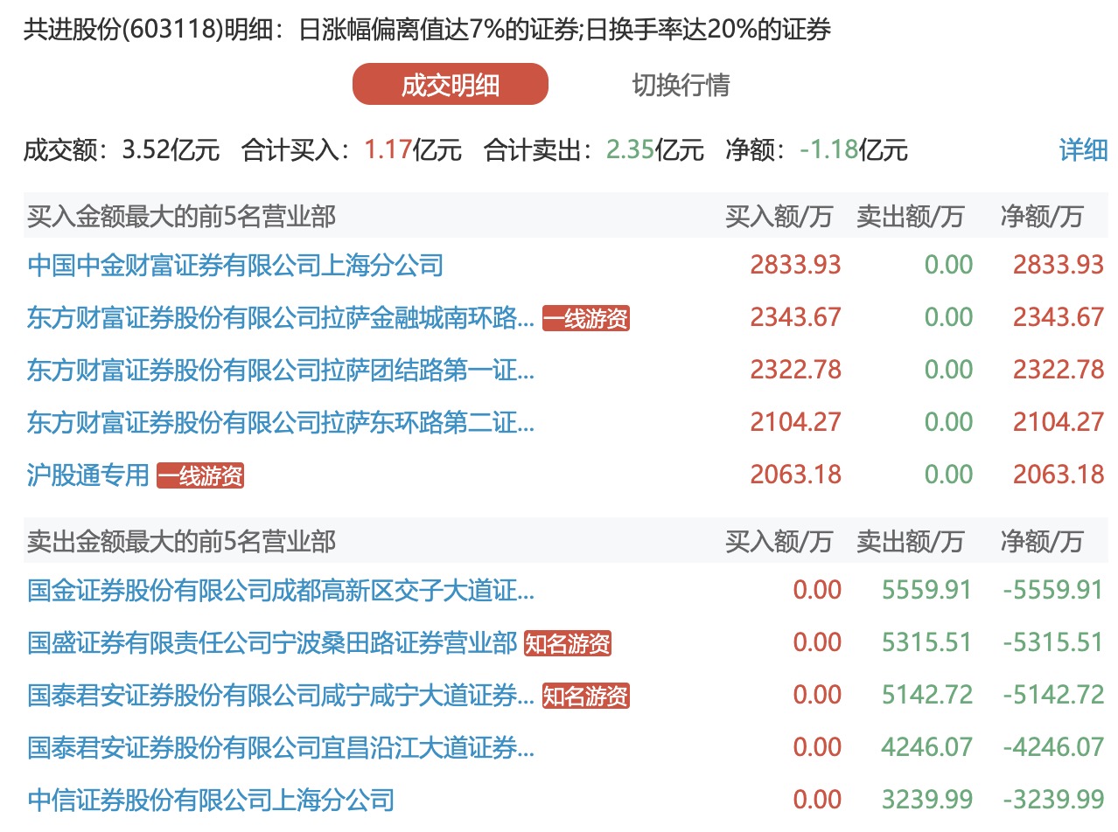The image size is (1118, 832).
Task: Click the buy amount 2322.78
Action: coord(795,370)
